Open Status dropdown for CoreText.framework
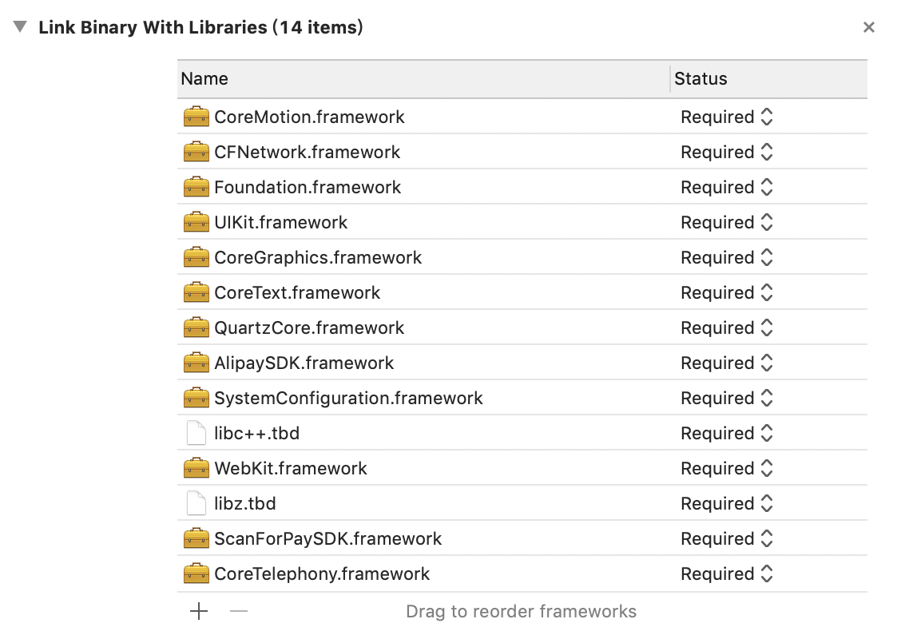901x631 pixels. pos(727,292)
